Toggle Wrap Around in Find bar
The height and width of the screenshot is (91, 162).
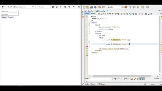(143, 79)
